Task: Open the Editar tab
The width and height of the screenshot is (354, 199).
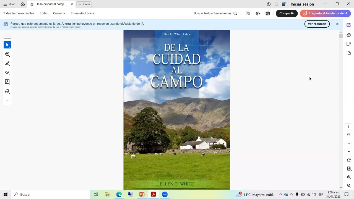Action: pos(43,13)
